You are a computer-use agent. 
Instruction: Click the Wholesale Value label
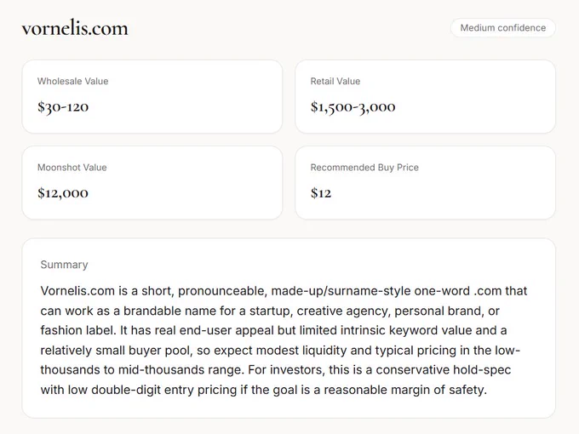point(72,81)
